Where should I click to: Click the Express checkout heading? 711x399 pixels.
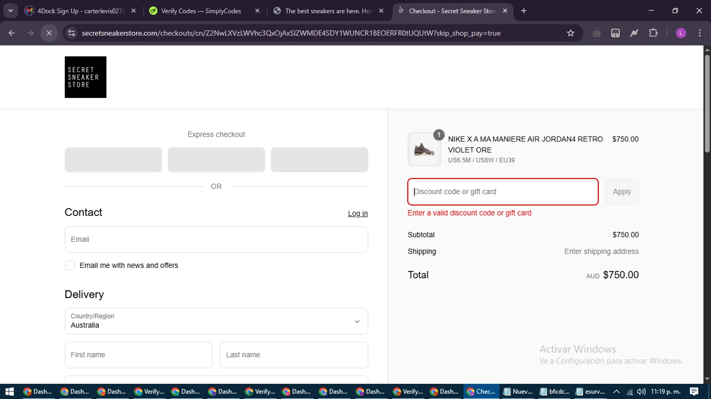tap(216, 134)
